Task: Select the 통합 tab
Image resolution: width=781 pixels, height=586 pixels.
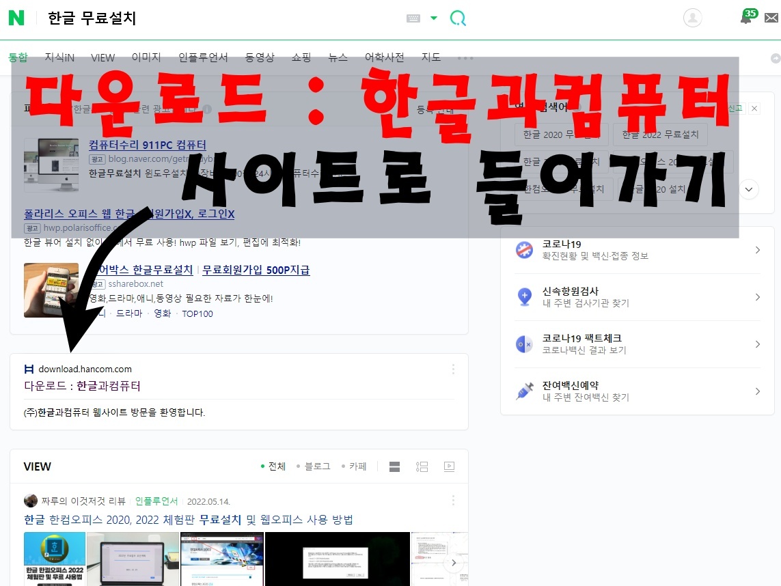Action: pyautogui.click(x=18, y=57)
